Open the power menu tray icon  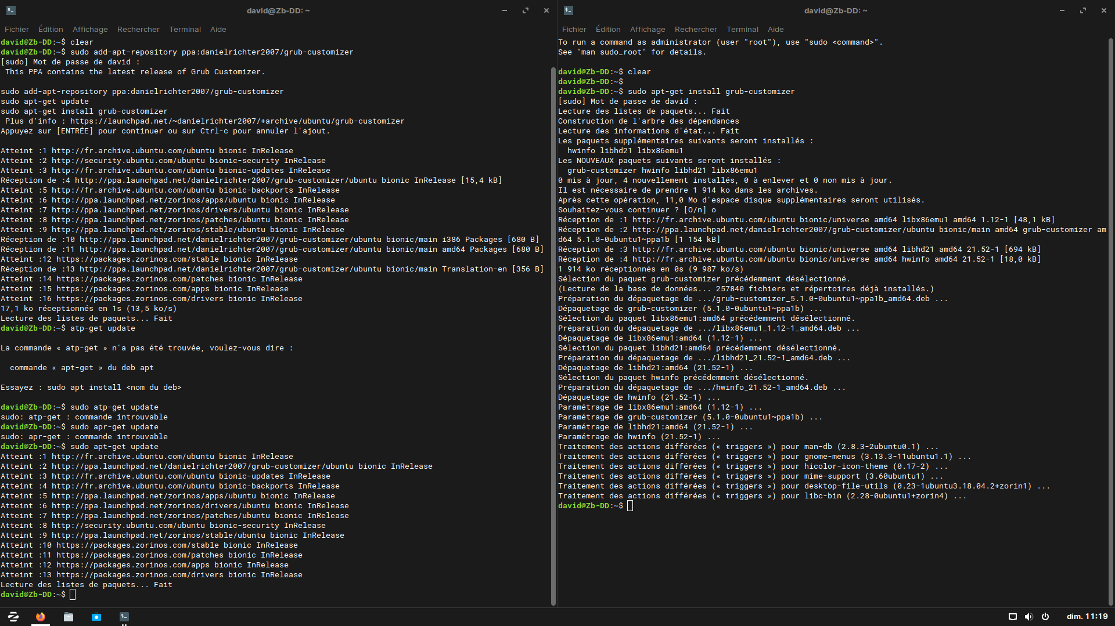(x=1045, y=617)
